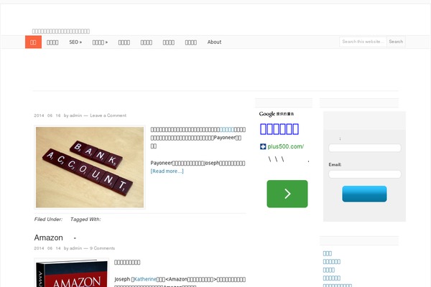
Task: Open the Katherine link in the Amazon post
Action: [x=145, y=279]
